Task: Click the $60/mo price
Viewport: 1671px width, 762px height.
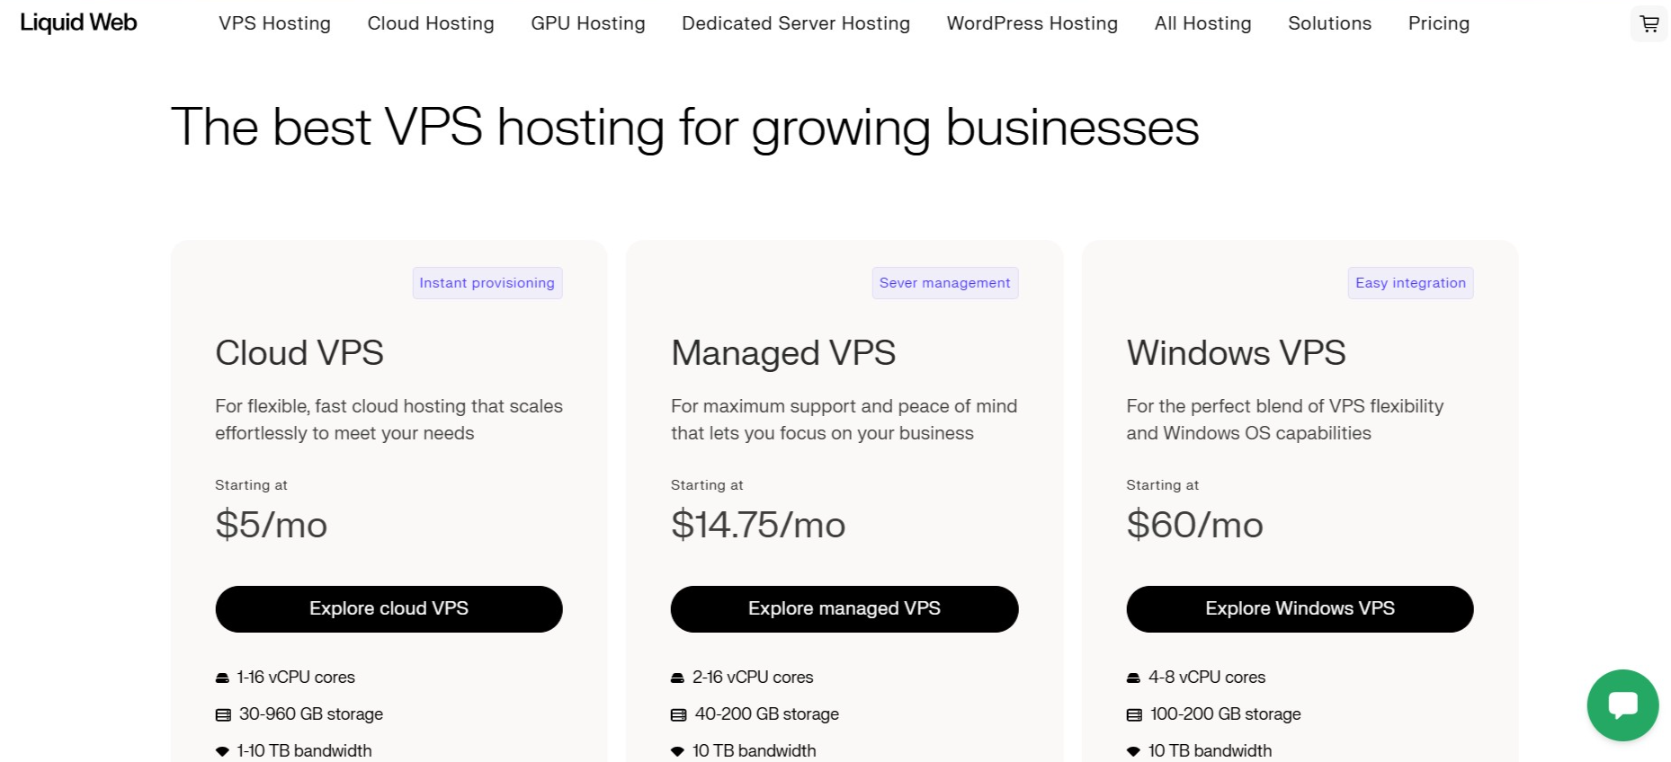Action: click(x=1194, y=525)
